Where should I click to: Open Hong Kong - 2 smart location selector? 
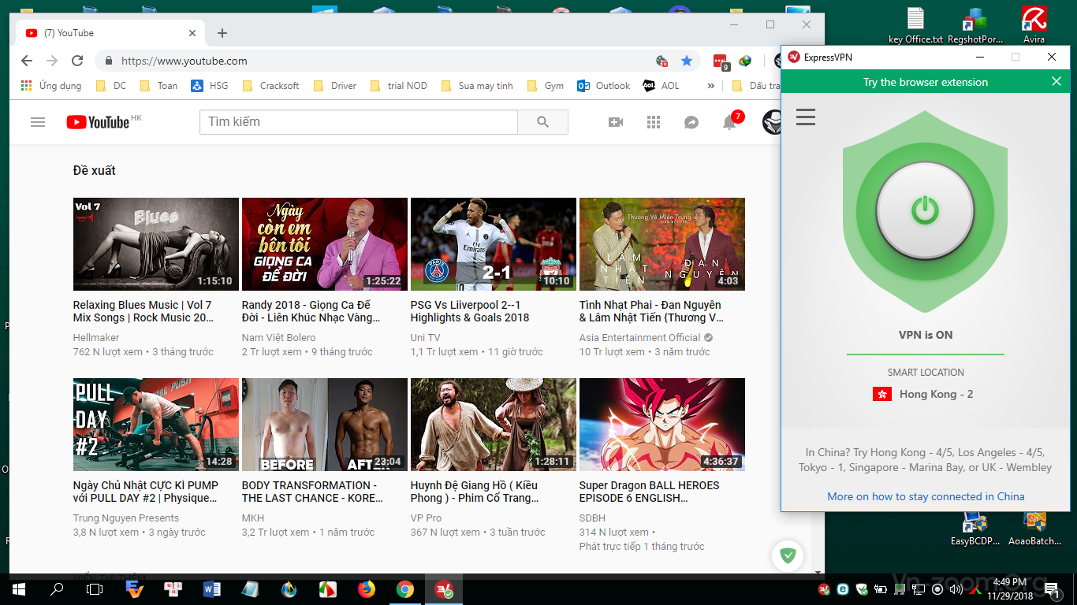pyautogui.click(x=925, y=394)
